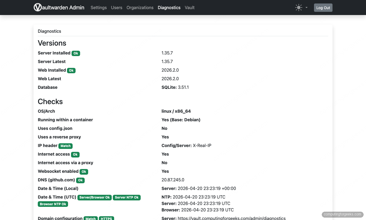This screenshot has width=366, height=220.
Task: Click the Server NTP Ok badge
Action: pos(127,197)
